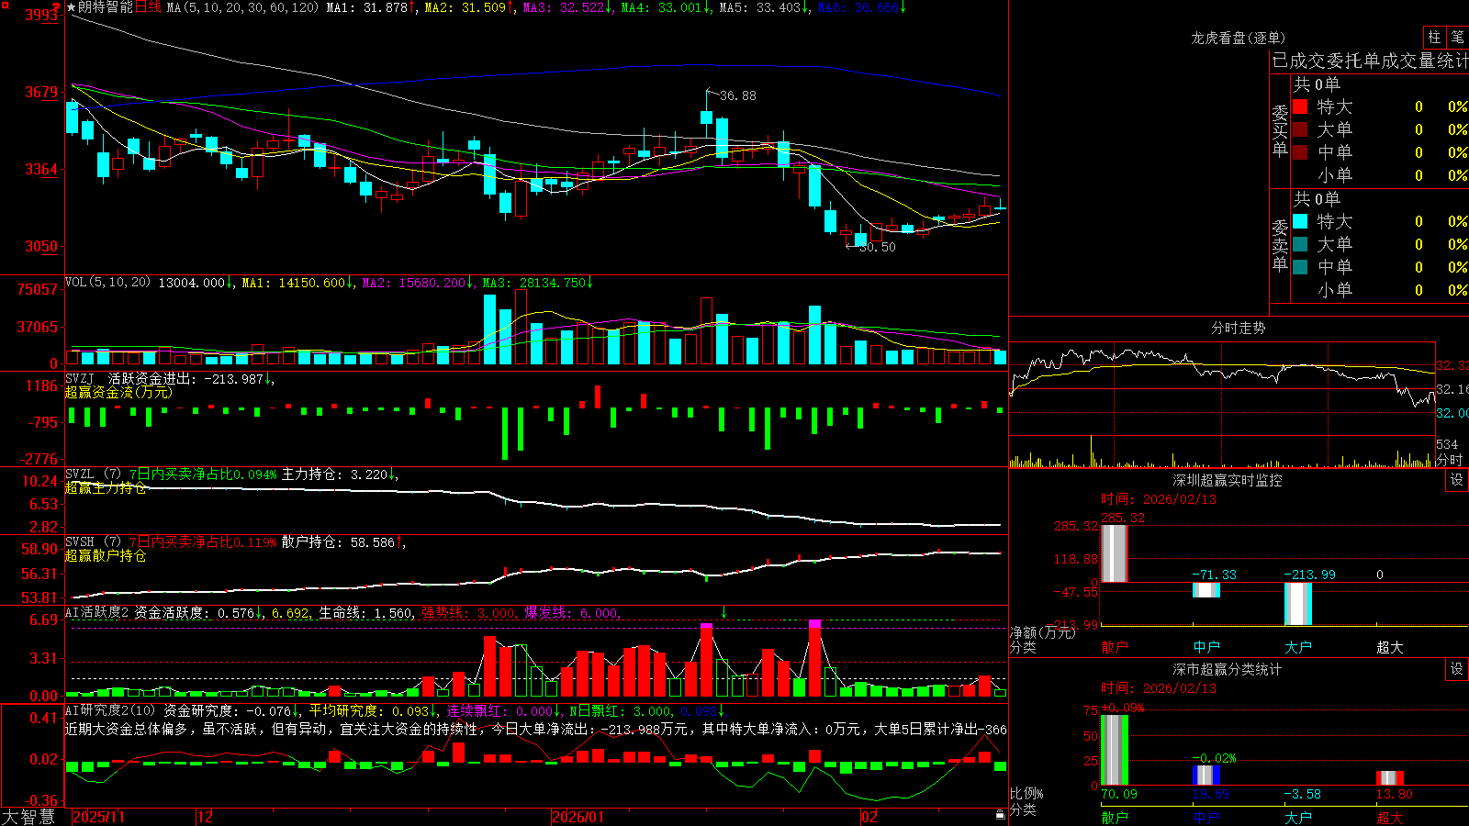Click the MA2: 31.509 value

[469, 7]
